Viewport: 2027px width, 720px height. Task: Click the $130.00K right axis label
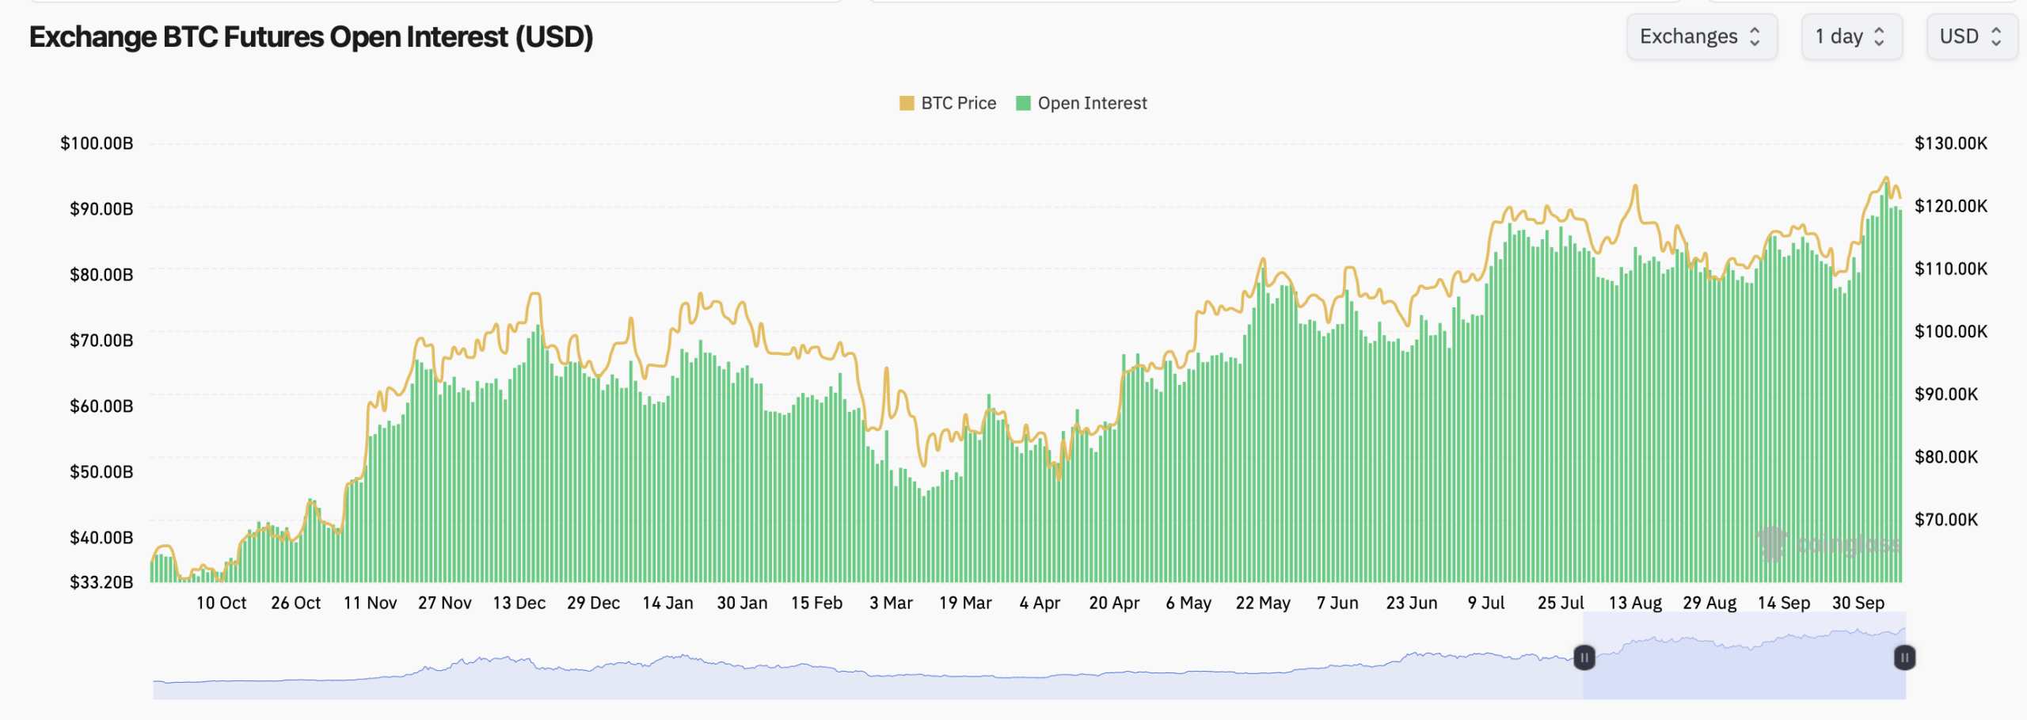[x=1950, y=143]
